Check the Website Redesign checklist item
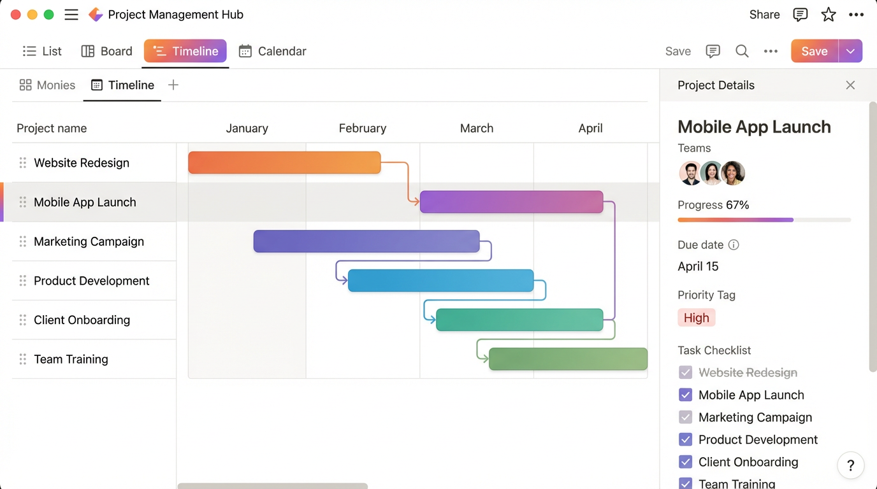877x489 pixels. 685,372
